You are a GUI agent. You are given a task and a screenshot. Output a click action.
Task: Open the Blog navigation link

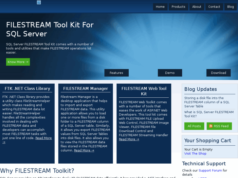(x=230, y=7)
